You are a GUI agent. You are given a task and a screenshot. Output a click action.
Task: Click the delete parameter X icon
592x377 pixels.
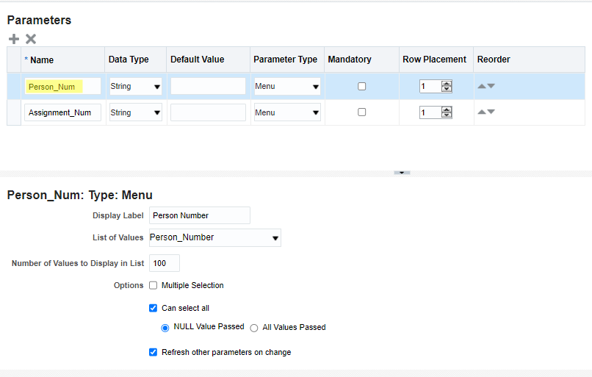tap(31, 39)
